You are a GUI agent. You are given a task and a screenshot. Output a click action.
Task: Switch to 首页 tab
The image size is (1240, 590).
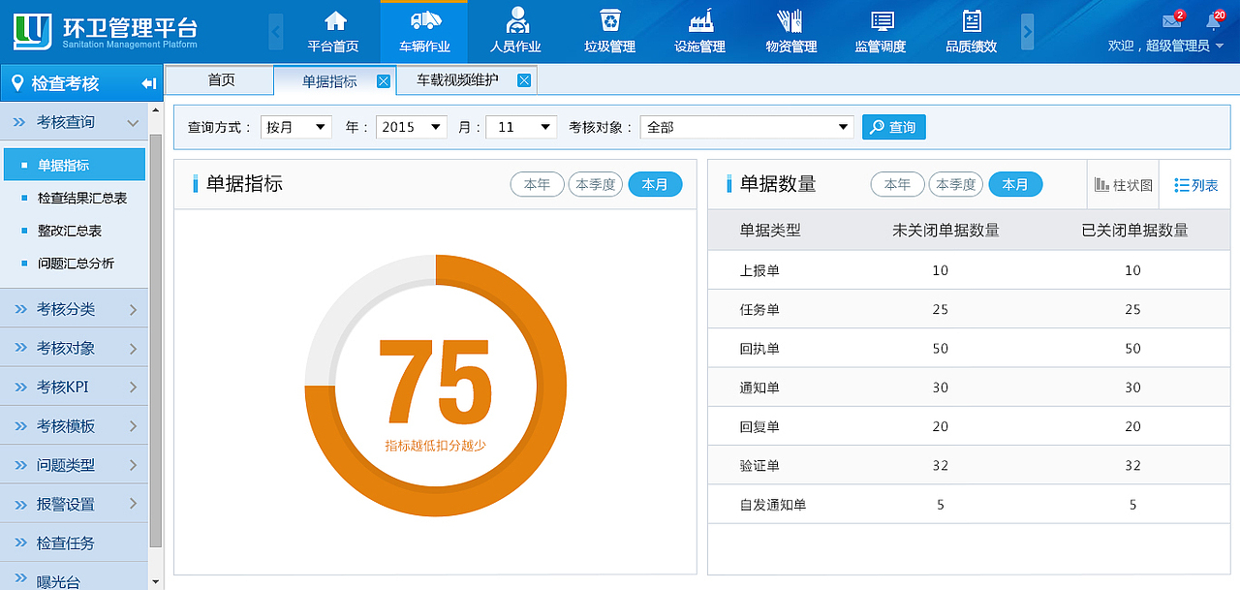click(221, 80)
